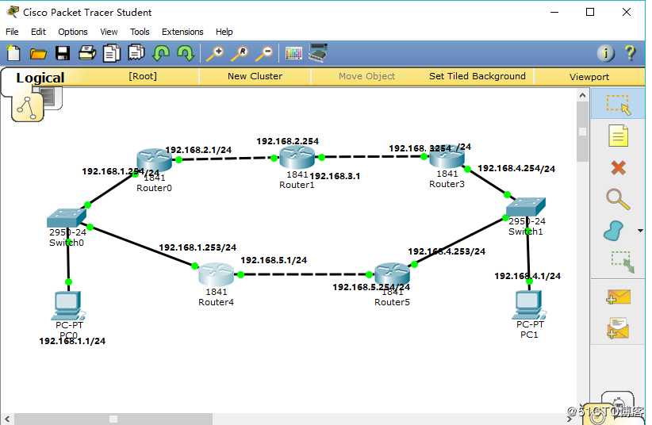Select the Router4 device
This screenshot has height=425, width=652.
tap(217, 274)
